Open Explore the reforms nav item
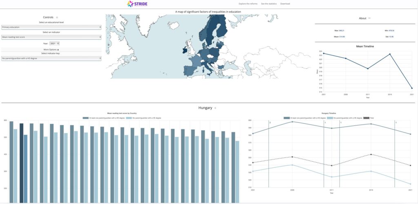This screenshot has height=204, width=418. pyautogui.click(x=248, y=4)
